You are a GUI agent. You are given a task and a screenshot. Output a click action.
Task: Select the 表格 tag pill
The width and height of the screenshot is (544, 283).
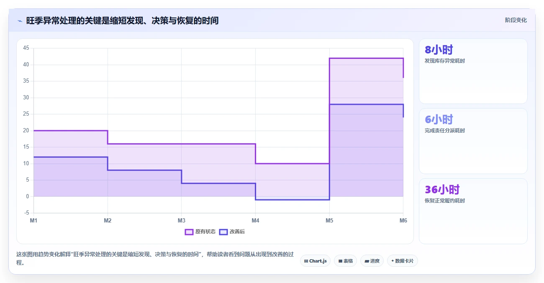345,261
